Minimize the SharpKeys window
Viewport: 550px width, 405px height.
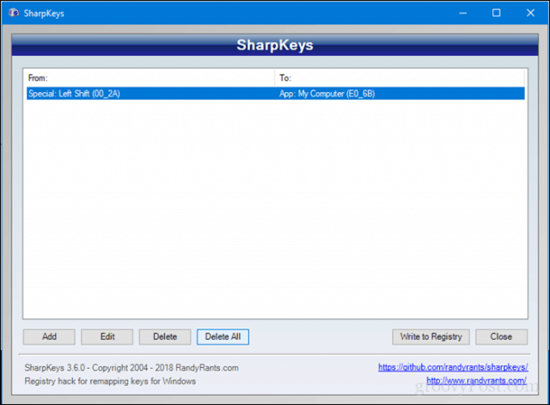click(x=463, y=13)
